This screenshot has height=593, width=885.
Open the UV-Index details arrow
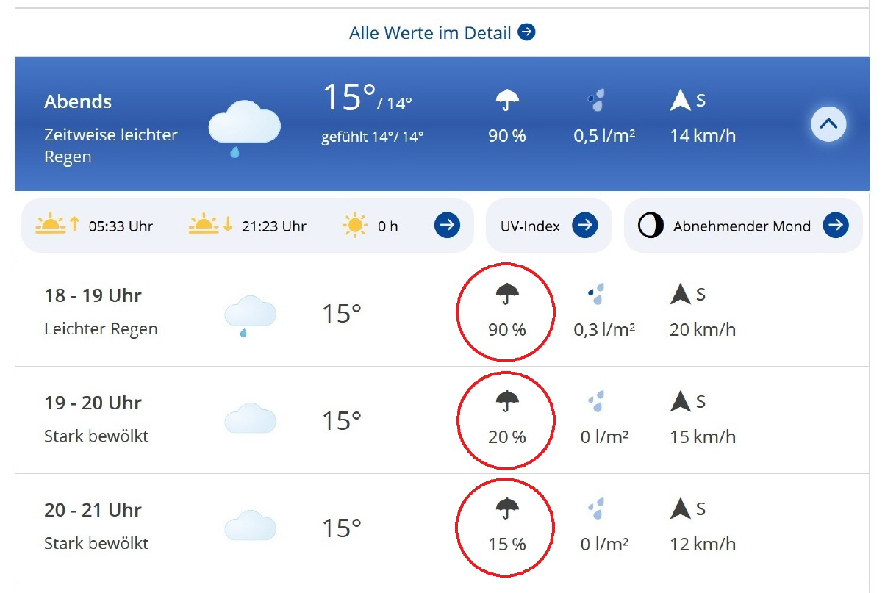(585, 226)
